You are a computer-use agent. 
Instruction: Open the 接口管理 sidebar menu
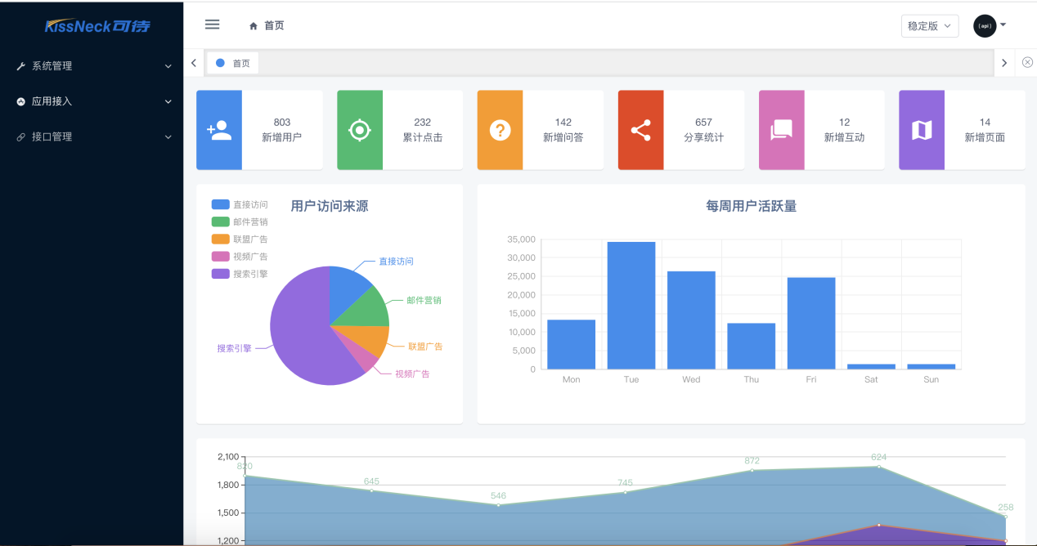tap(92, 137)
